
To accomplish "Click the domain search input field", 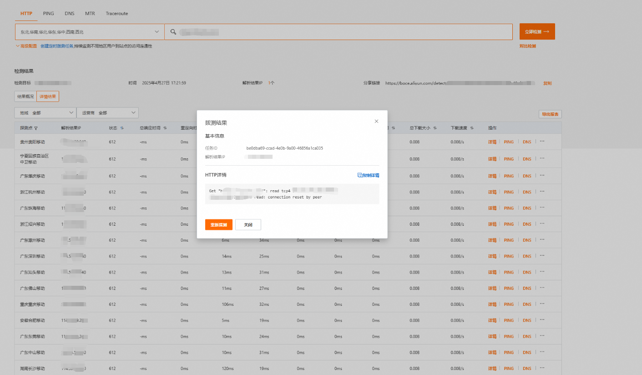I will click(x=339, y=32).
